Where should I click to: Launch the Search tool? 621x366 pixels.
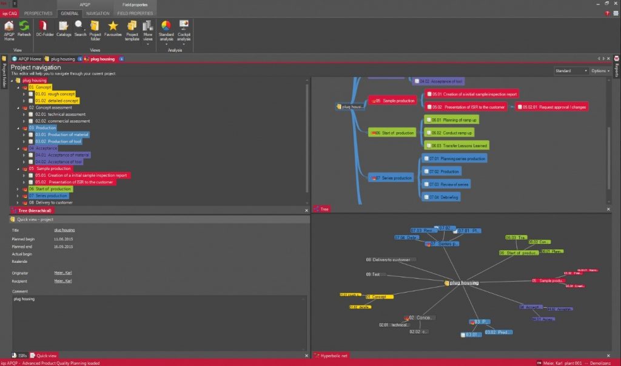point(79,27)
